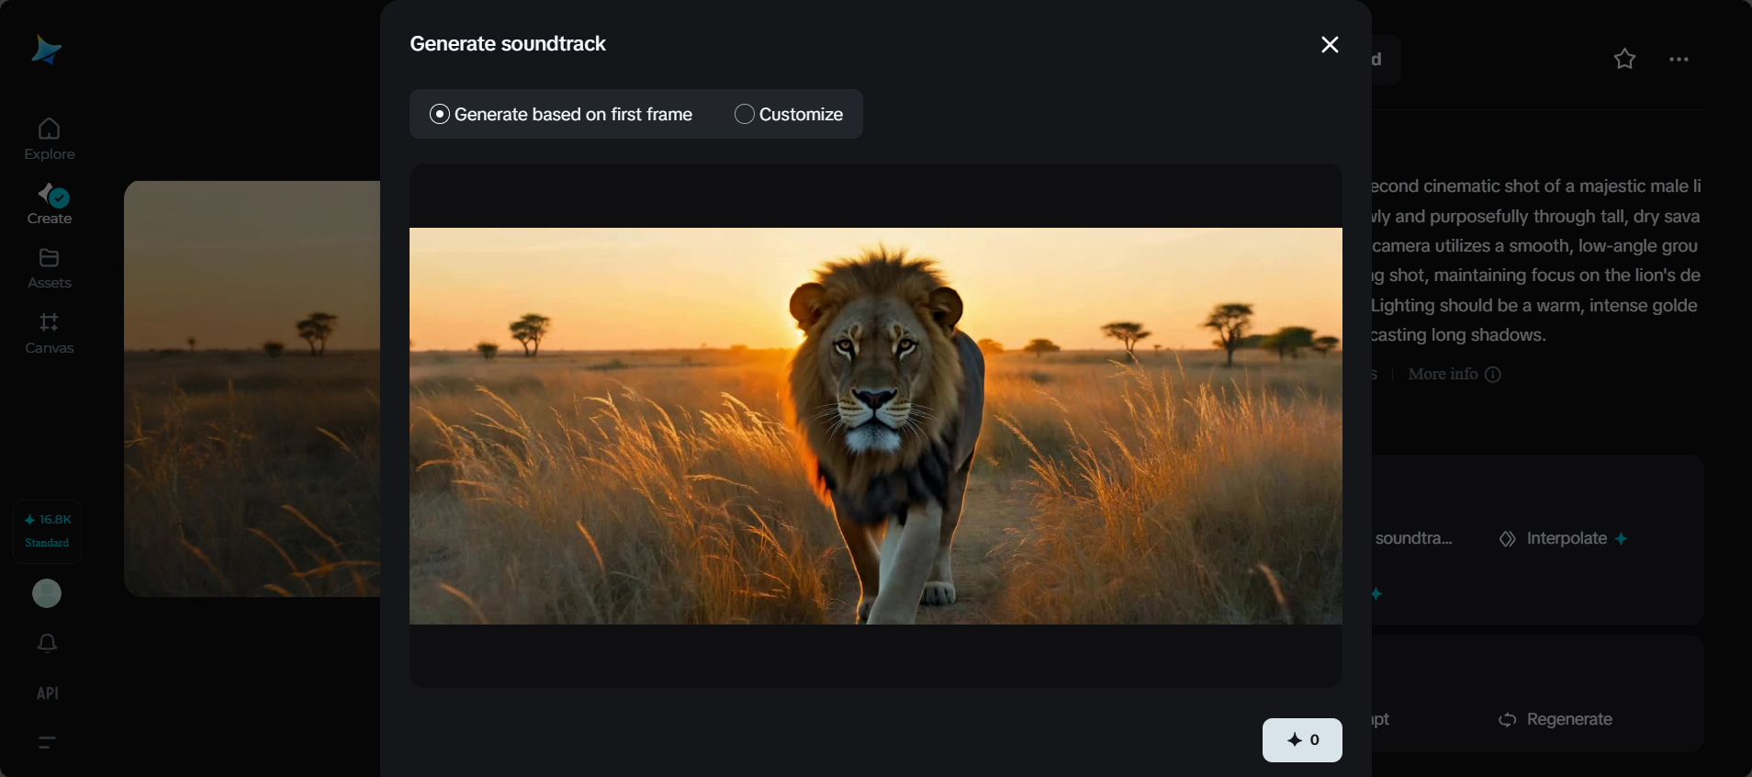Open the three-dot more options menu
Viewport: 1752px width, 777px height.
tap(1679, 59)
